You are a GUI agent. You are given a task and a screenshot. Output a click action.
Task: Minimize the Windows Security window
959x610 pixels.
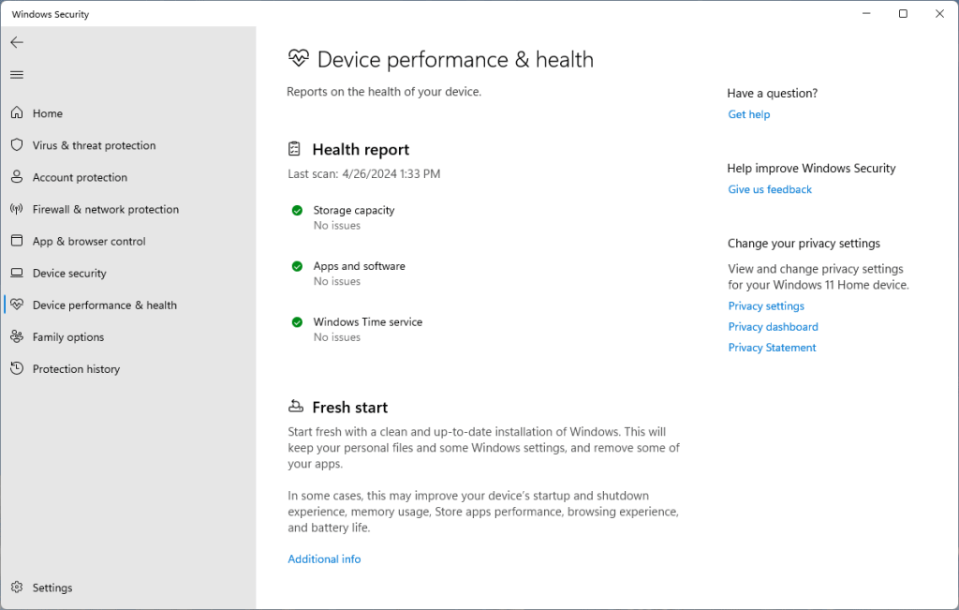pos(866,13)
